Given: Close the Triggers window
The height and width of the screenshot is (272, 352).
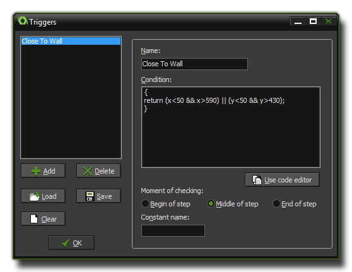Looking at the screenshot, I should tap(329, 21).
